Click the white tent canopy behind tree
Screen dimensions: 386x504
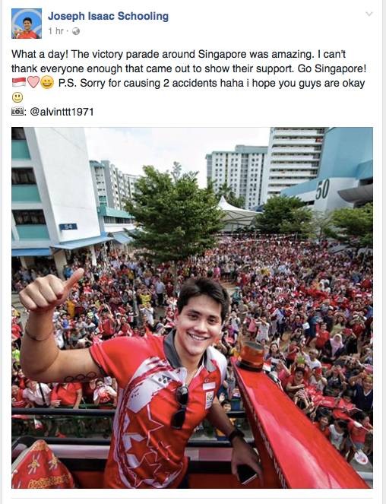pos(237,212)
